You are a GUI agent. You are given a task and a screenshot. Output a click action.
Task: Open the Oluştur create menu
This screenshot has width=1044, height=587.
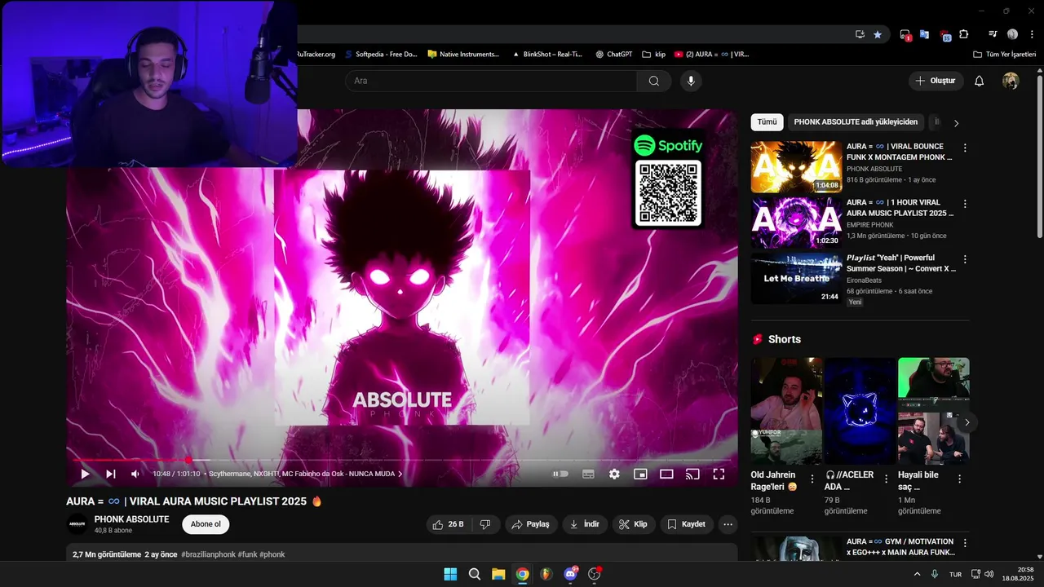click(936, 81)
